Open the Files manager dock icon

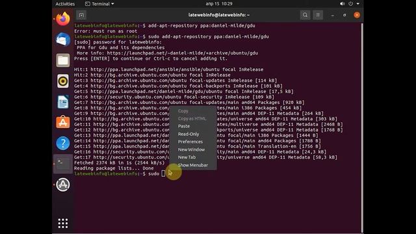point(63,60)
